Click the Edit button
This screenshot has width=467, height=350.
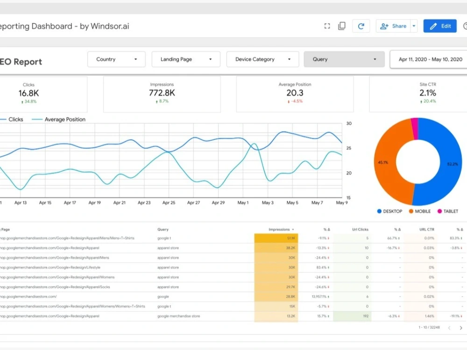439,26
